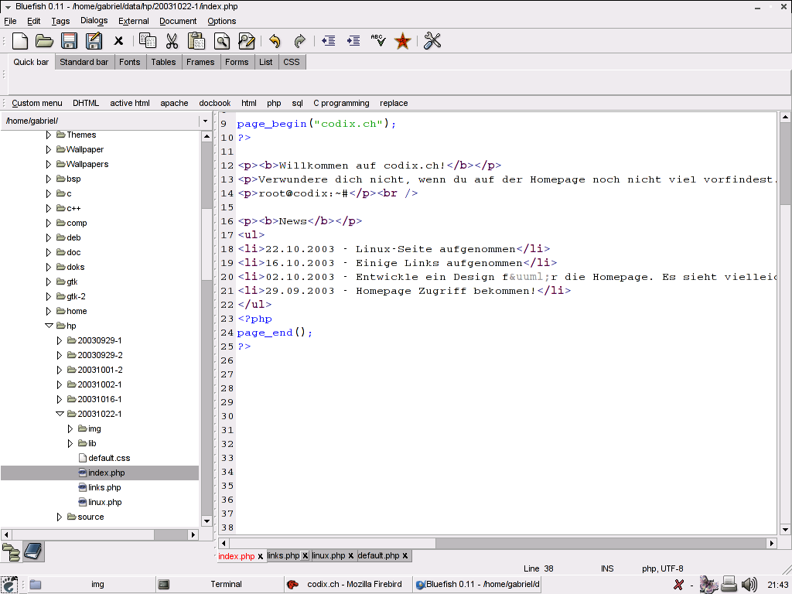This screenshot has width=792, height=594.
Task: Switch to the links.php document tab
Action: pos(283,555)
